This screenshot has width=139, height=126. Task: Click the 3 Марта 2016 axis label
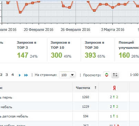click(112, 30)
